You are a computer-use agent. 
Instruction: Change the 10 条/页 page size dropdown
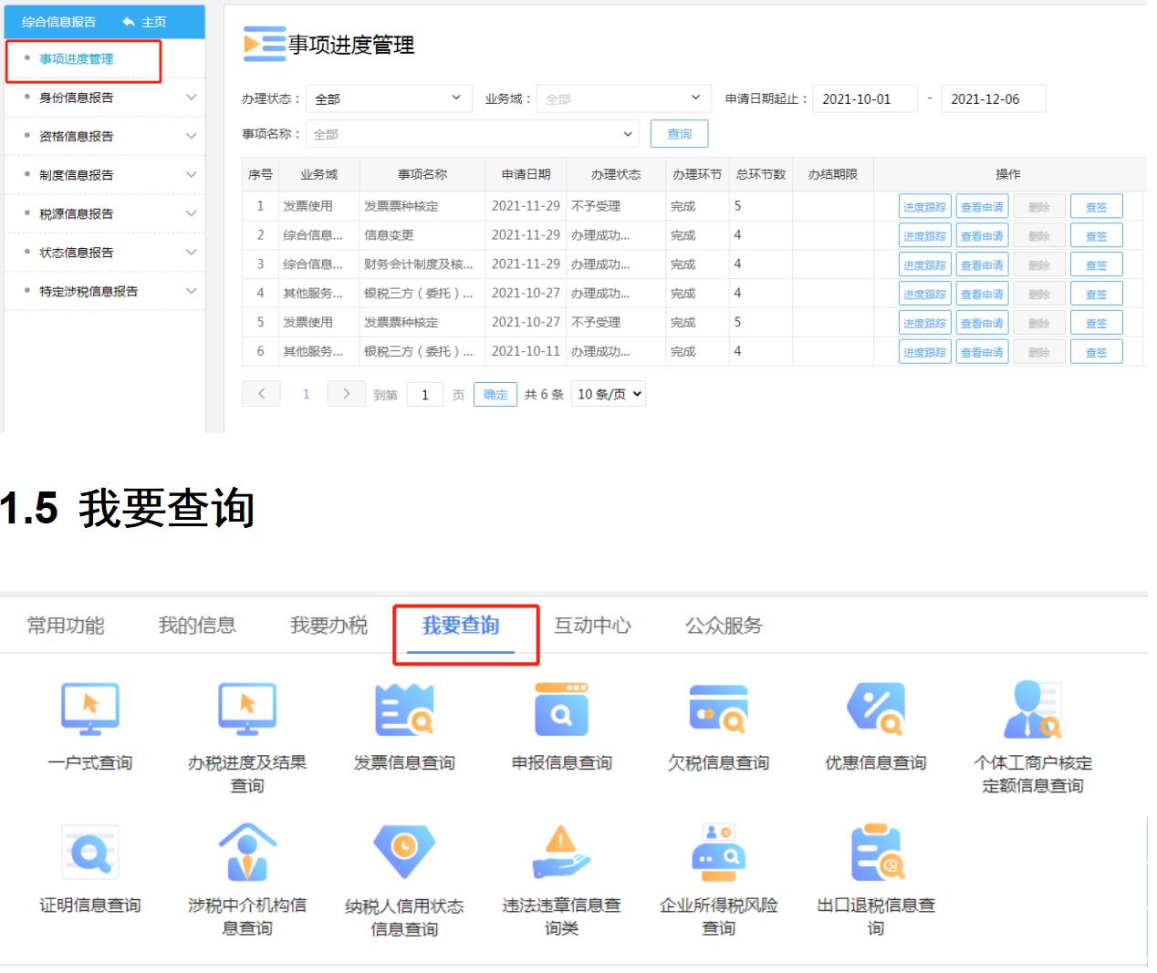[x=609, y=394]
